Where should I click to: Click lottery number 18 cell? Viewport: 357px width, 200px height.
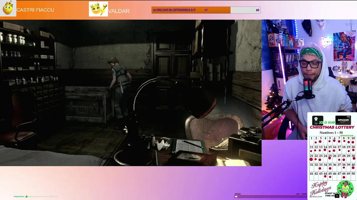coord(344,149)
